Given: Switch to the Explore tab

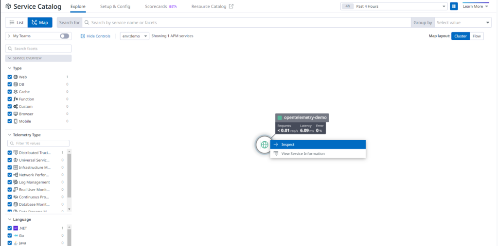Looking at the screenshot, I should [x=78, y=6].
